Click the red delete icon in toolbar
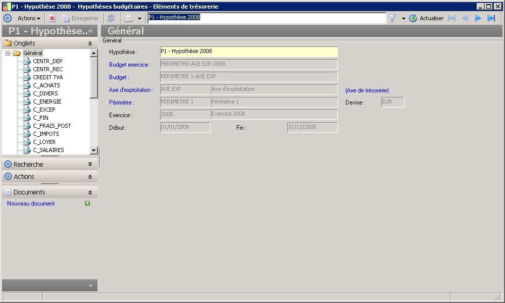The image size is (505, 303). coord(52,18)
